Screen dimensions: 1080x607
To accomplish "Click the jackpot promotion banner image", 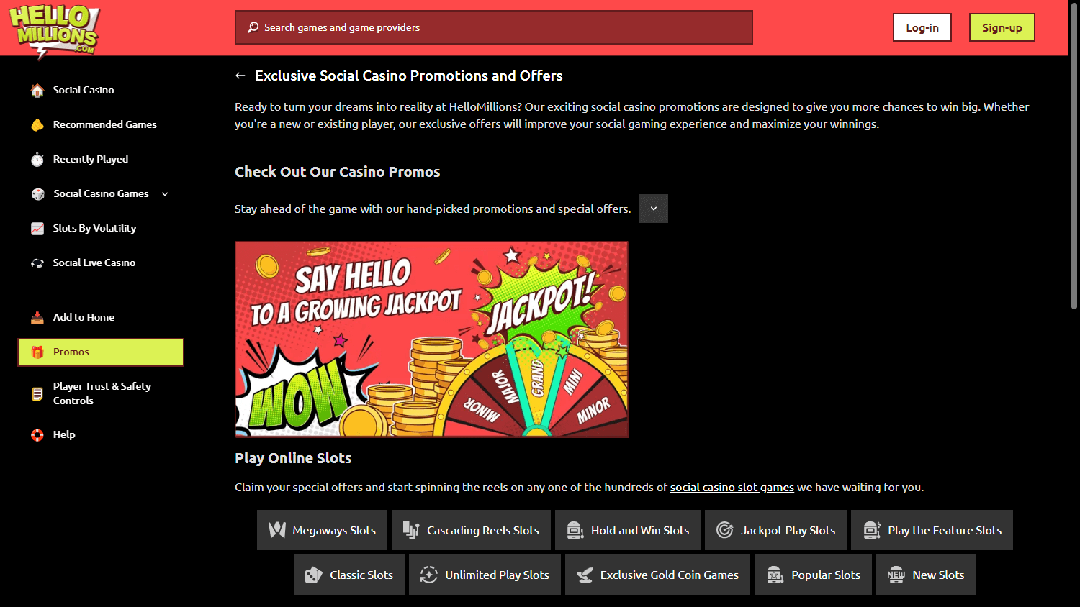I will [x=432, y=339].
